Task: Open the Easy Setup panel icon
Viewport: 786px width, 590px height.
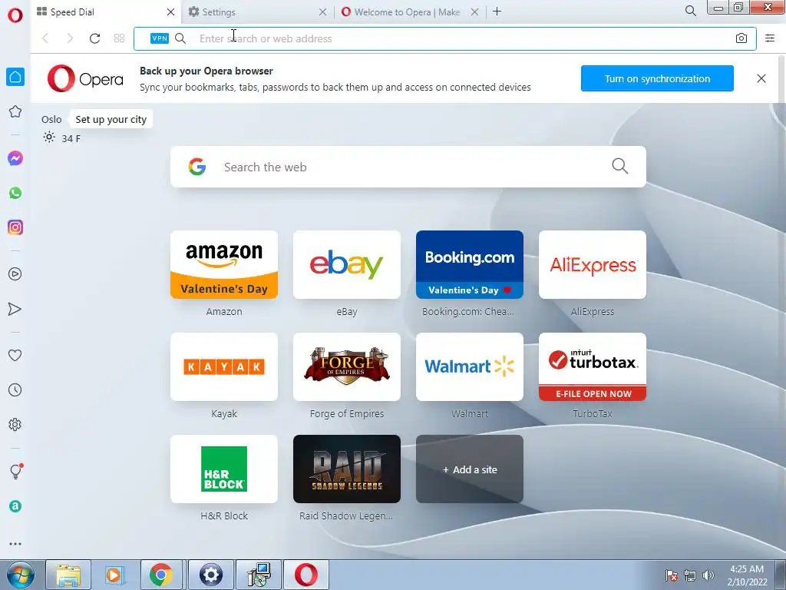Action: (770, 38)
